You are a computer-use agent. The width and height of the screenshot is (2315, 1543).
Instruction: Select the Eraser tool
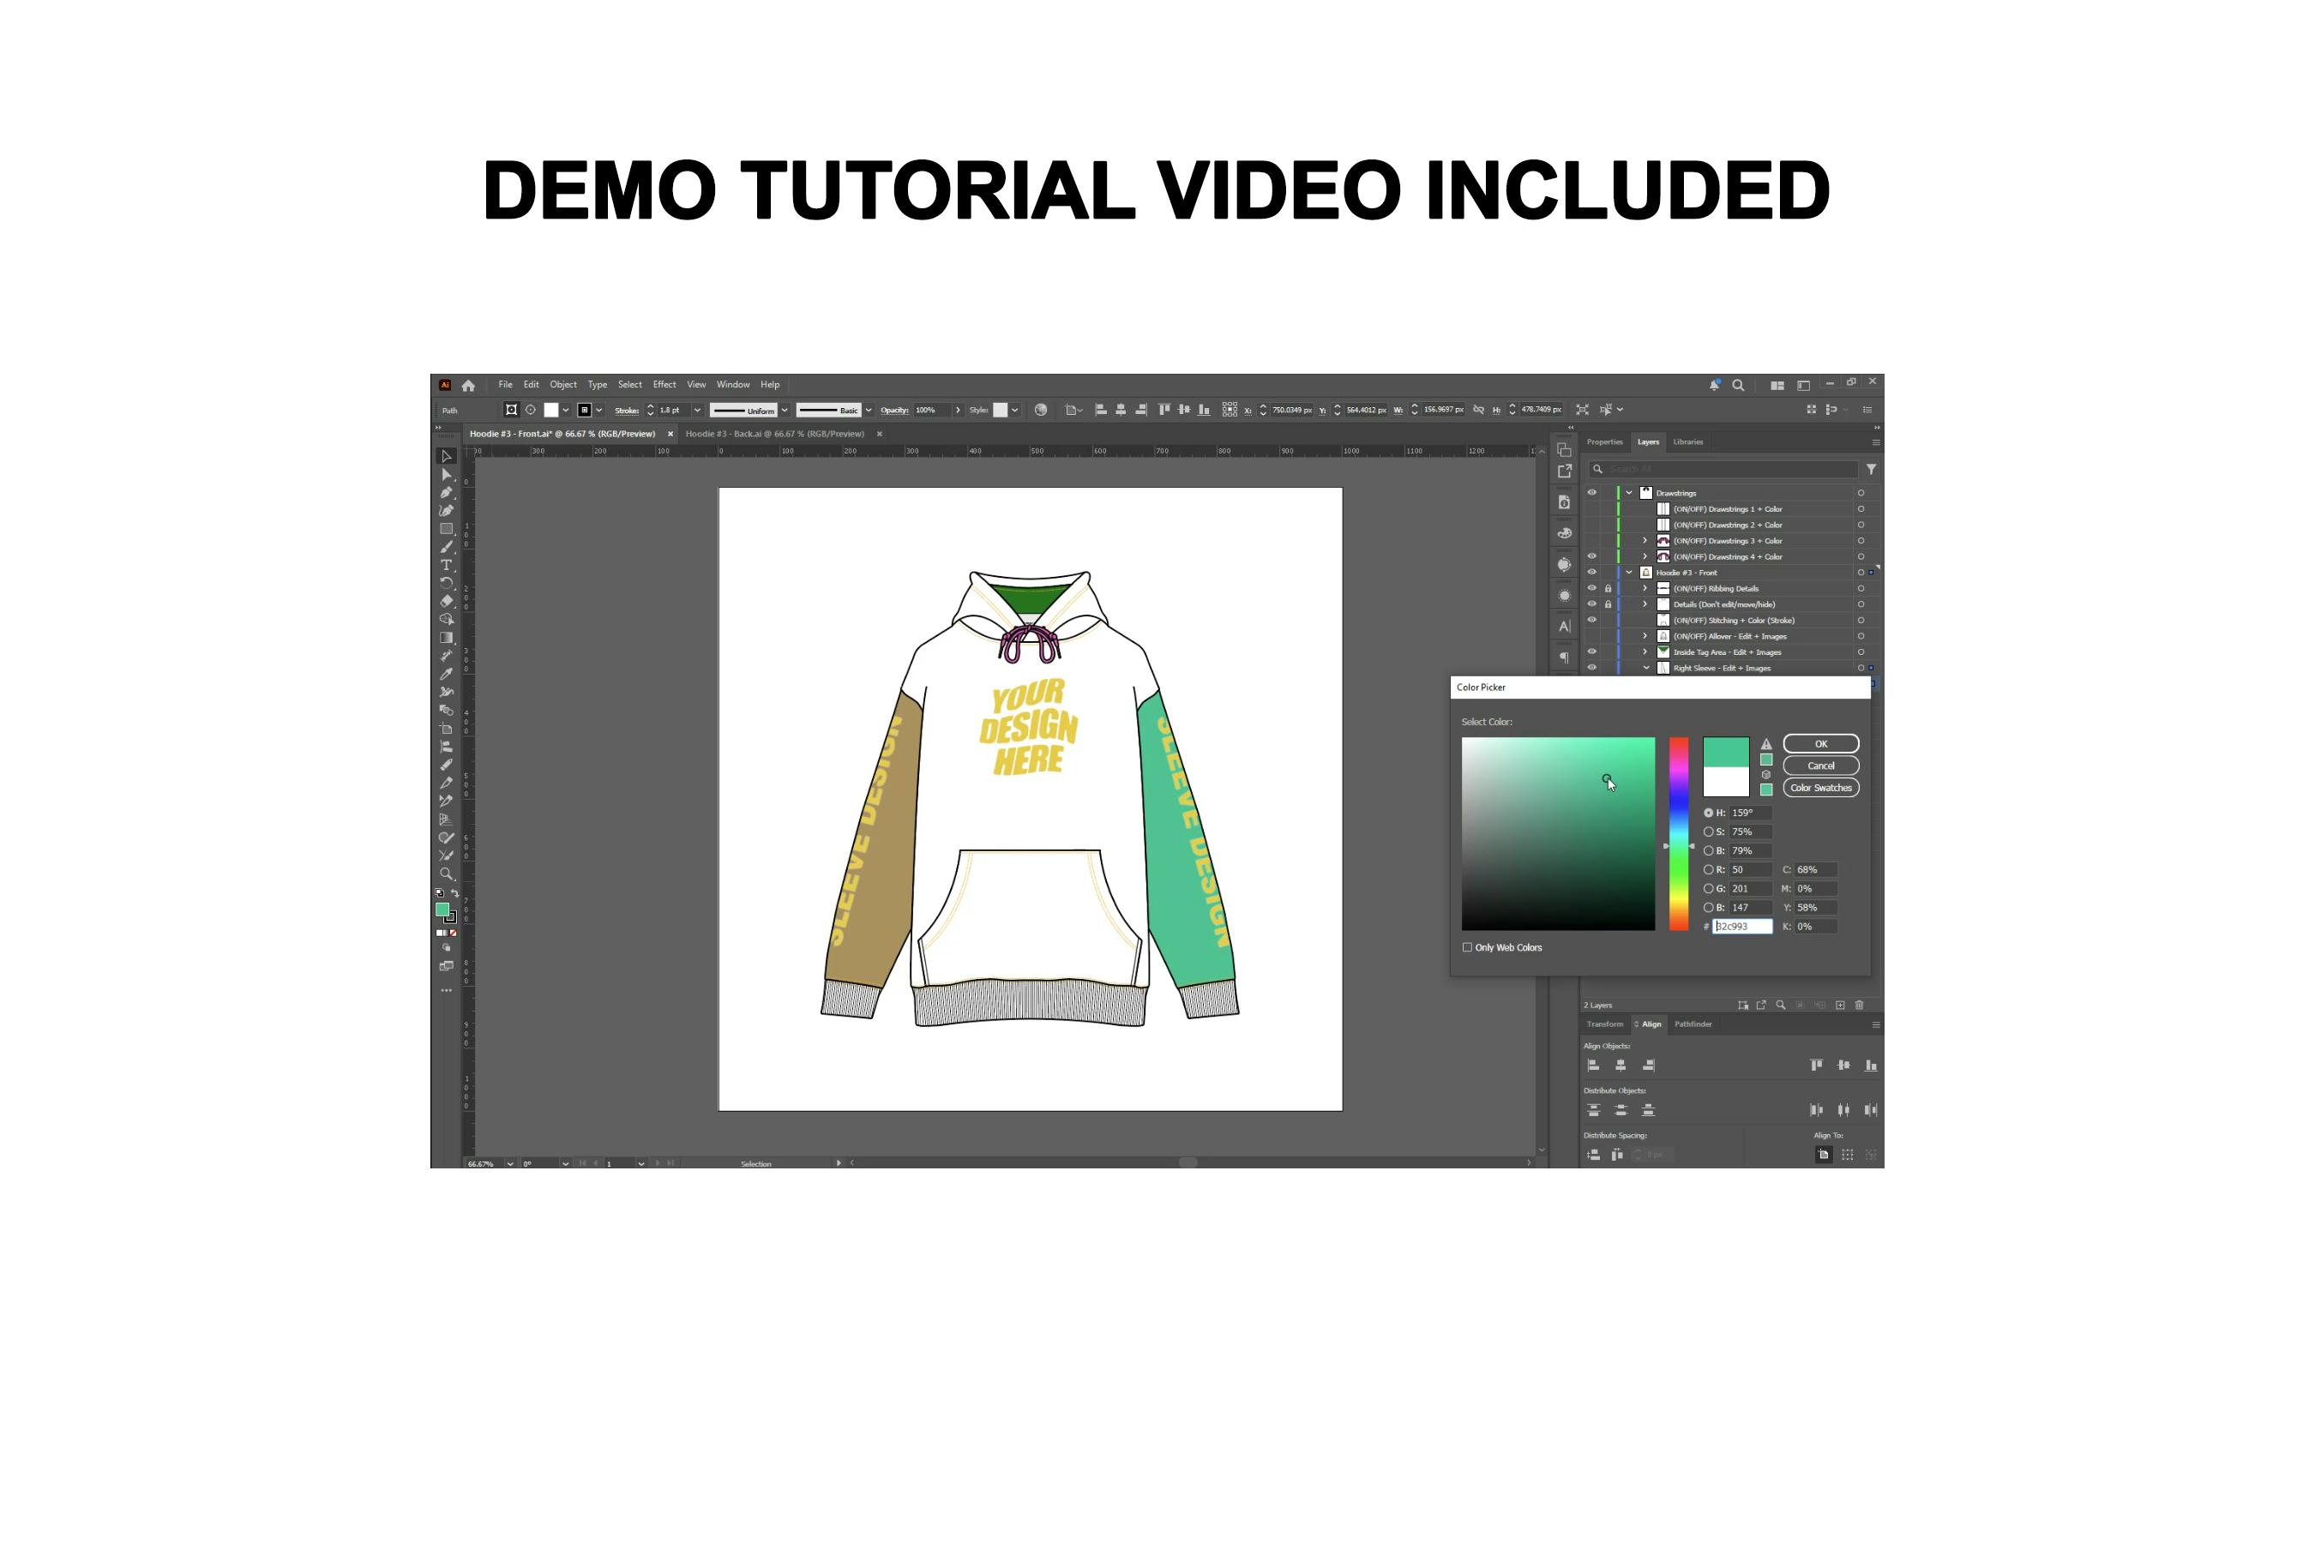[x=446, y=601]
